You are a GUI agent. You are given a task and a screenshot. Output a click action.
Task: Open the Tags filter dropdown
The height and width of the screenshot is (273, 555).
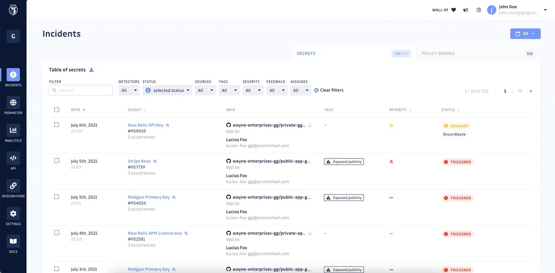coord(229,90)
